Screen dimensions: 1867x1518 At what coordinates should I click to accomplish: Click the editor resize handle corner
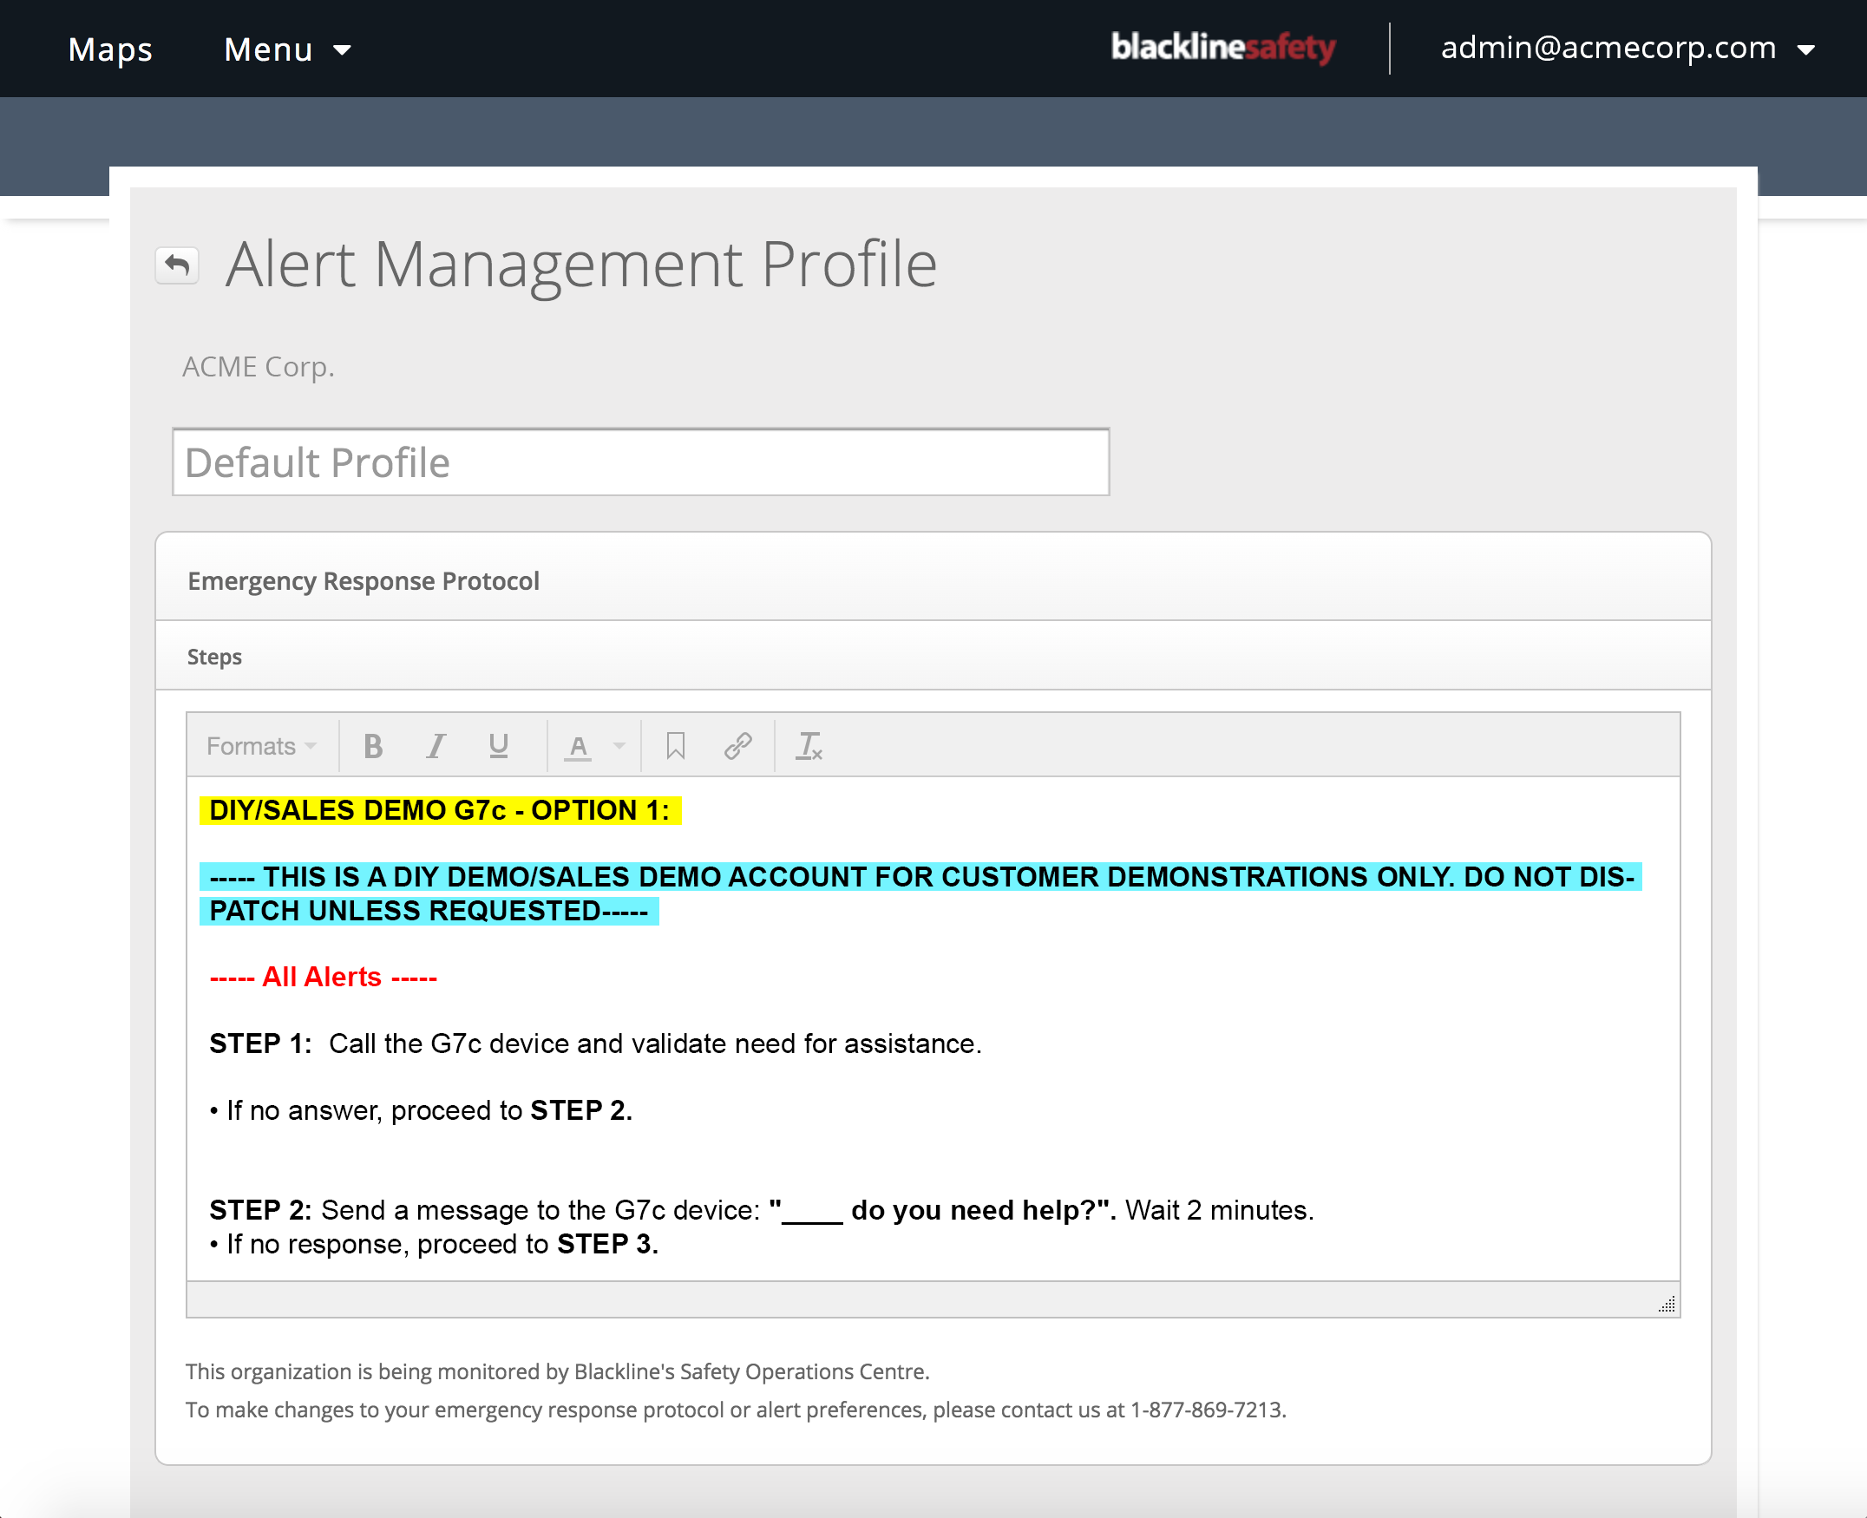1667,1305
